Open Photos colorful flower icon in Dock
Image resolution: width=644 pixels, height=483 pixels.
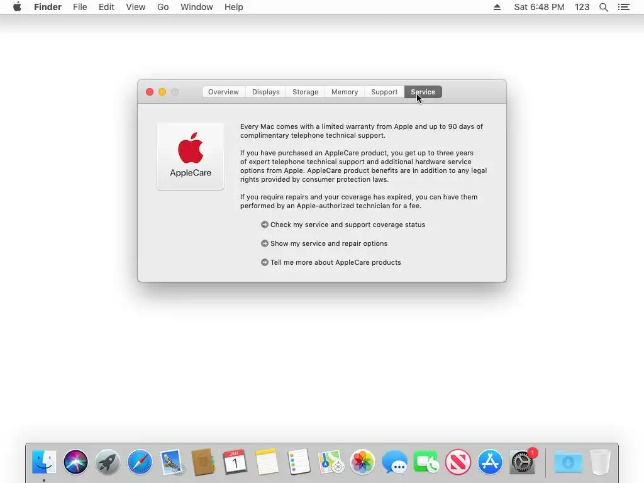362,462
